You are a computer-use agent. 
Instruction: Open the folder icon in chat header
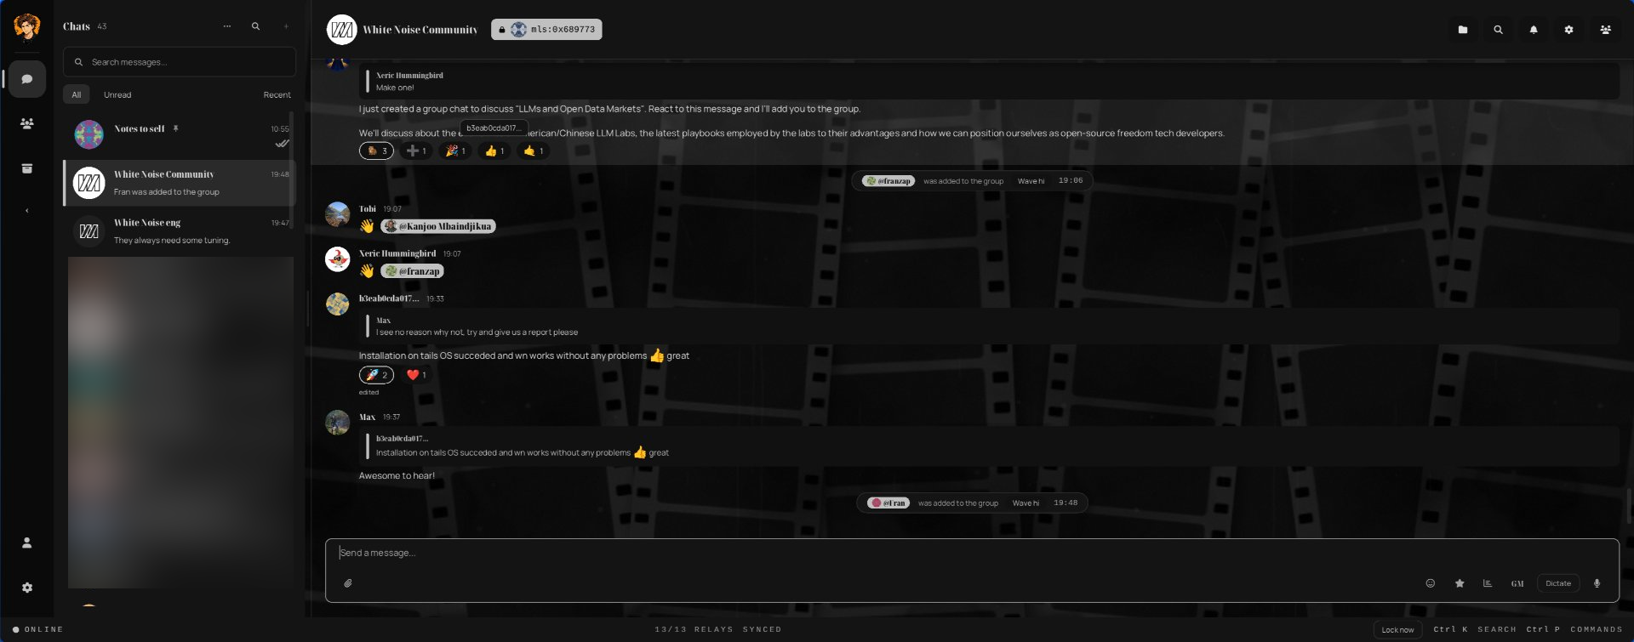[1463, 30]
